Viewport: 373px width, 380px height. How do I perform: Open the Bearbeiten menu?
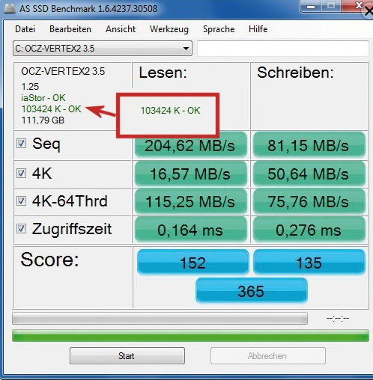point(70,29)
